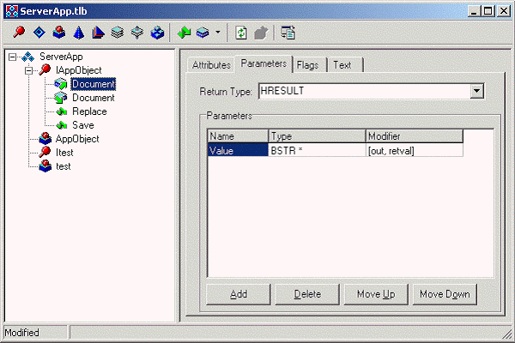
Task: Click the New Record toolbar icon
Action: tap(118, 33)
